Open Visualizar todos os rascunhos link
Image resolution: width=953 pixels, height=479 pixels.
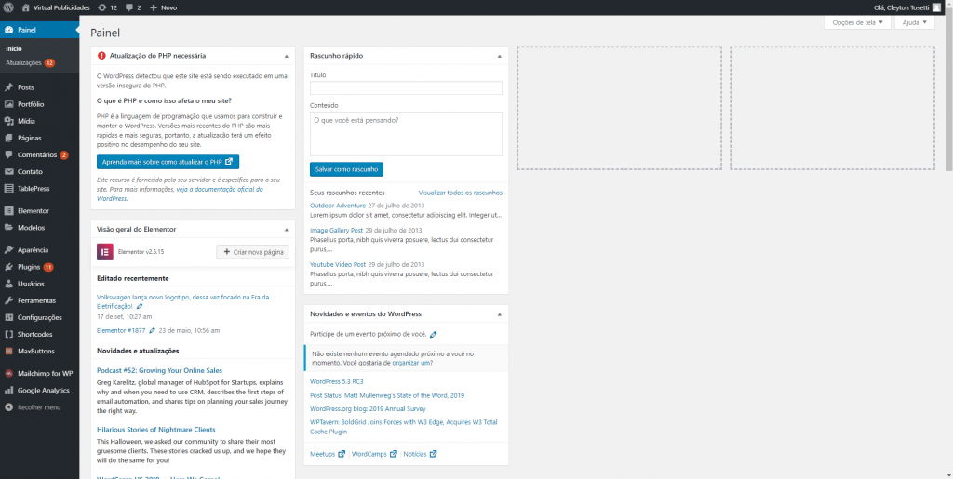[x=460, y=193]
